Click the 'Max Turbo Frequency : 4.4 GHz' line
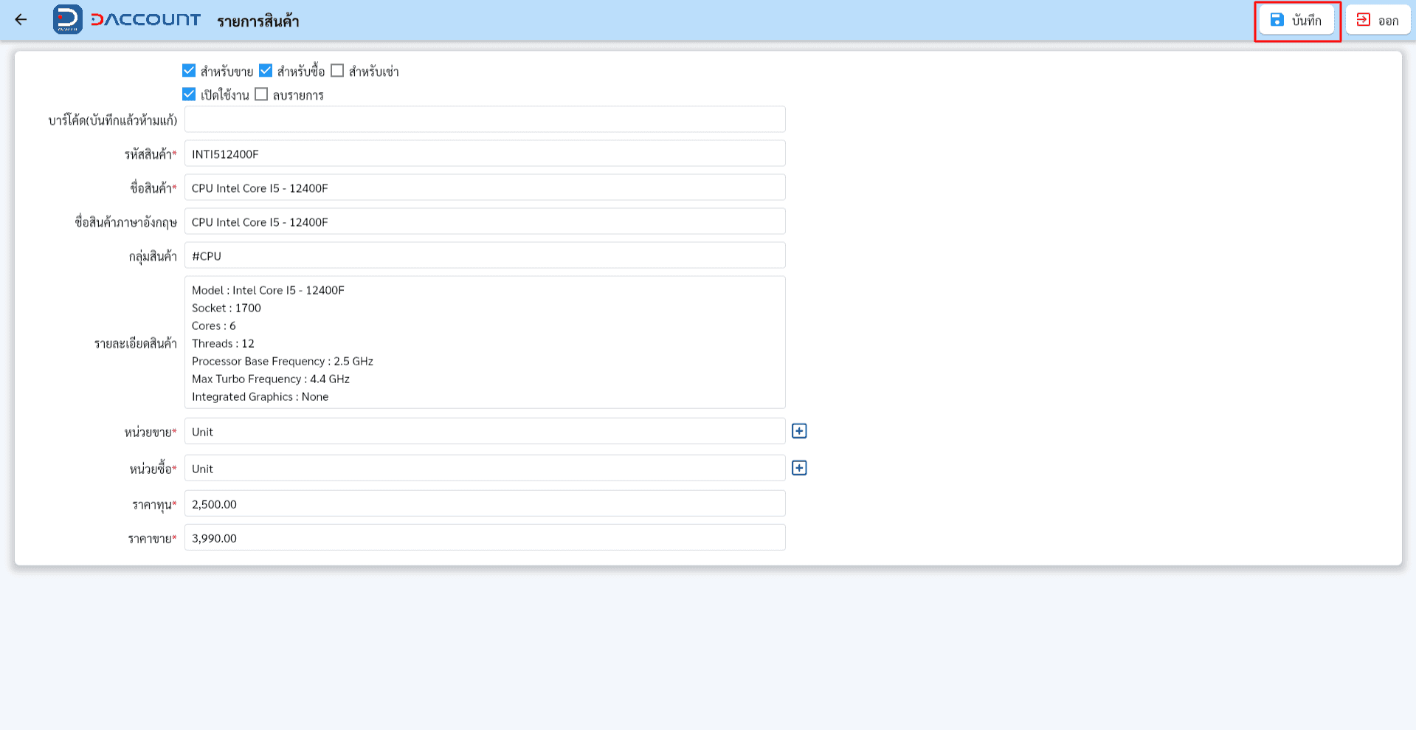 [x=271, y=379]
